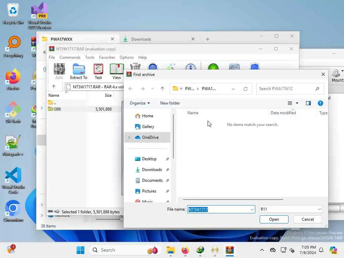Open Visual Studio 2022 Preview desktop icon
Screen dimensions: 344x258
39,16
